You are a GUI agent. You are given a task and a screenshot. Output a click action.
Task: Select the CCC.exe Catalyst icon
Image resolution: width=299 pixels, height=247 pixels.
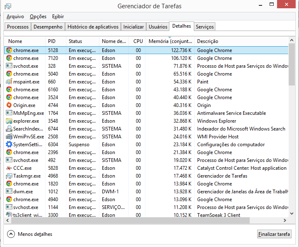(9, 168)
